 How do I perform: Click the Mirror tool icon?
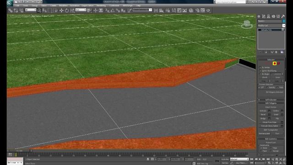click(x=156, y=11)
